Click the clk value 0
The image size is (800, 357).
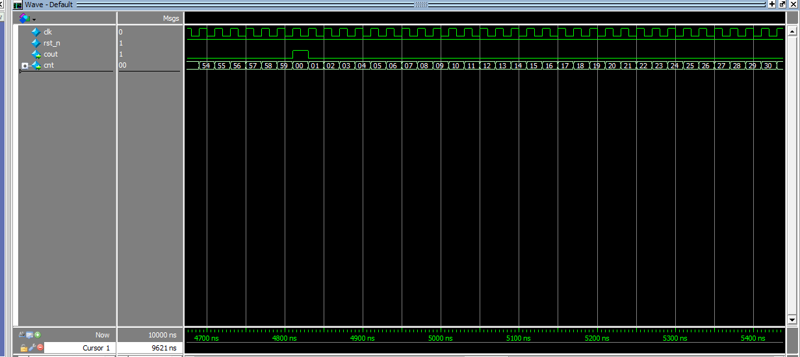click(120, 32)
